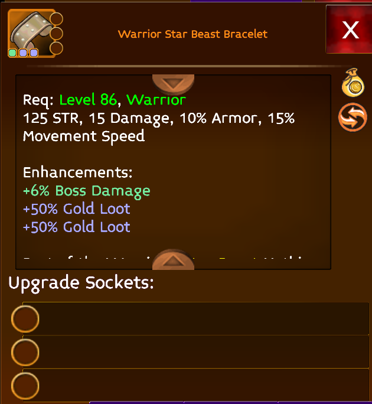
Task: Click the gold coin bag sell icon
Action: 353,83
